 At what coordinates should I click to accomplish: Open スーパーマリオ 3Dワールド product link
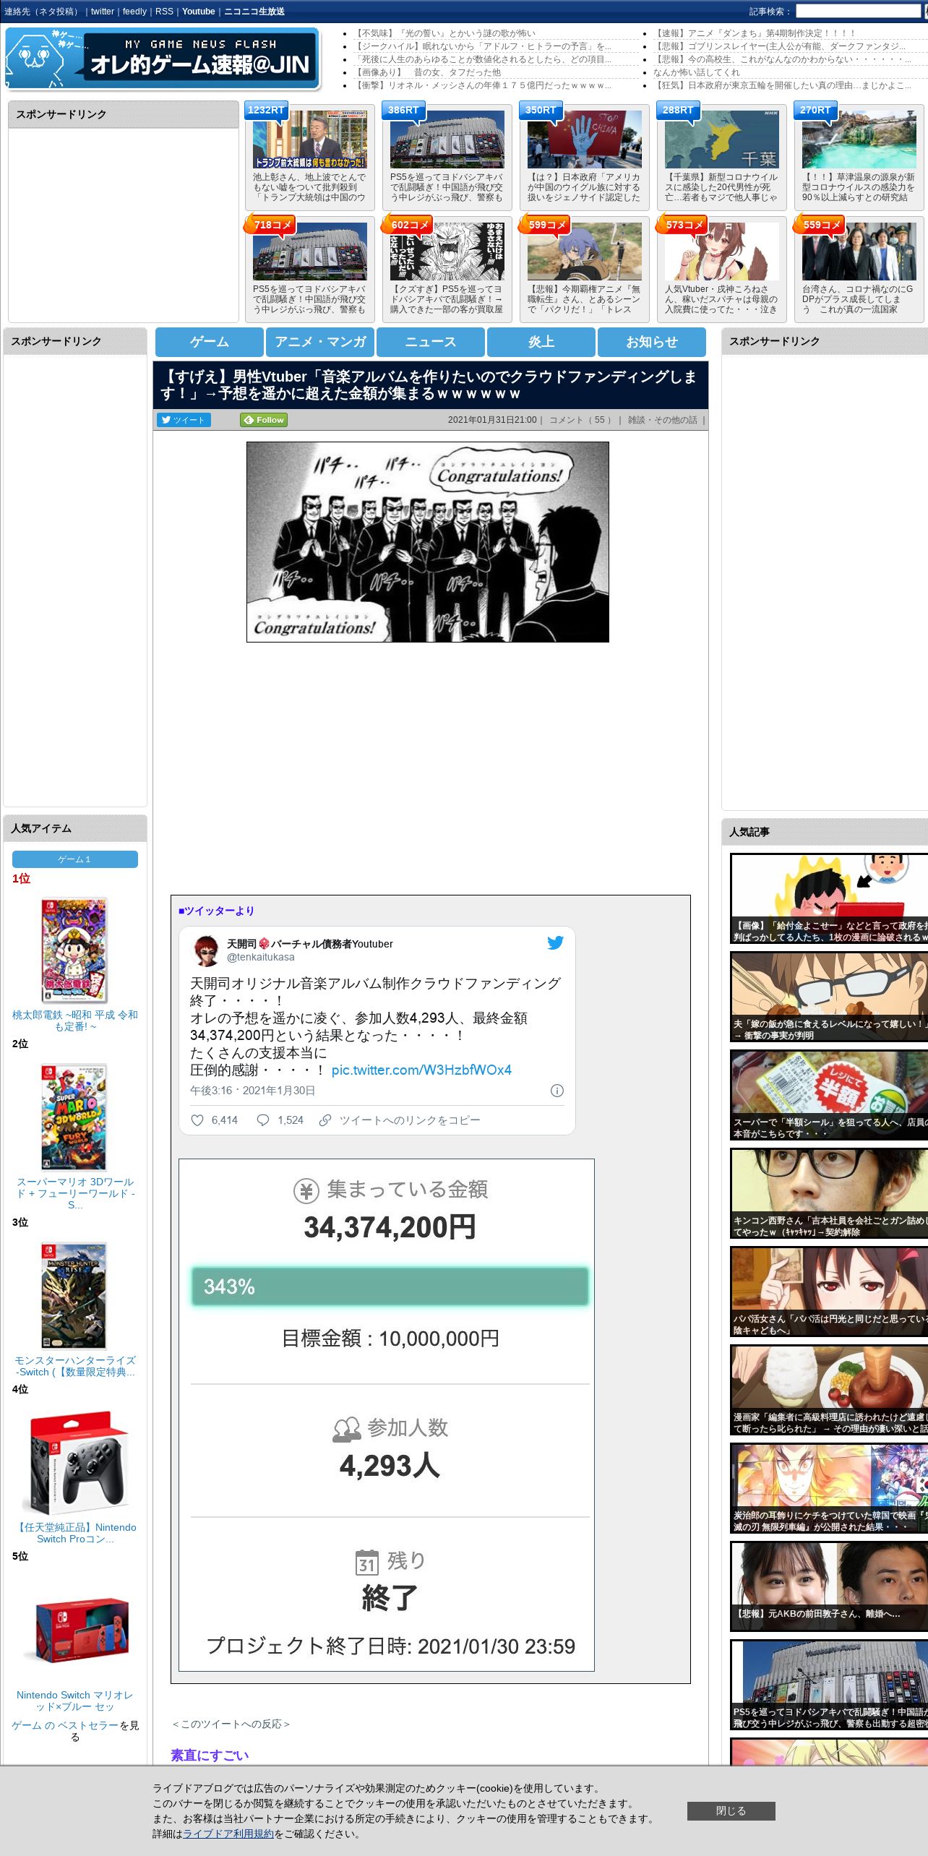tap(75, 1193)
